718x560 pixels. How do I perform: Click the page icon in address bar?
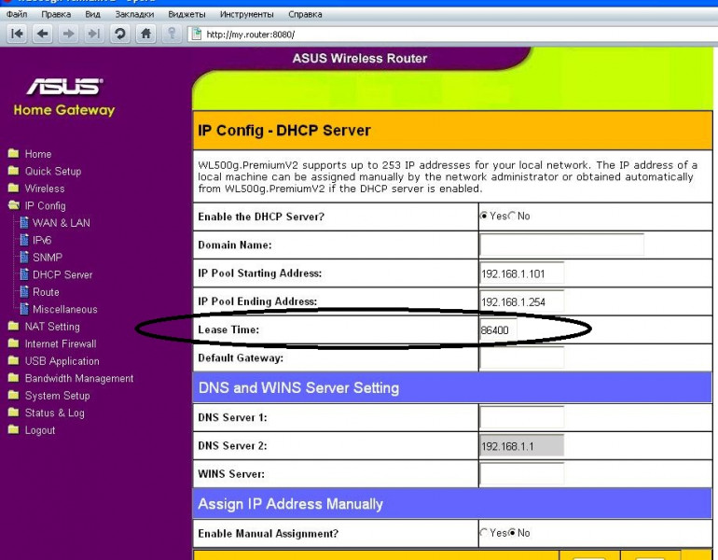coord(197,34)
